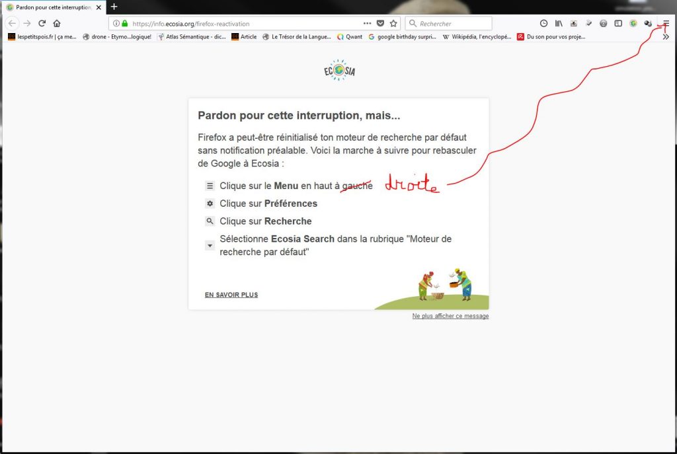Click the magnifier in the Rechercher box
This screenshot has width=677, height=454.
(413, 23)
